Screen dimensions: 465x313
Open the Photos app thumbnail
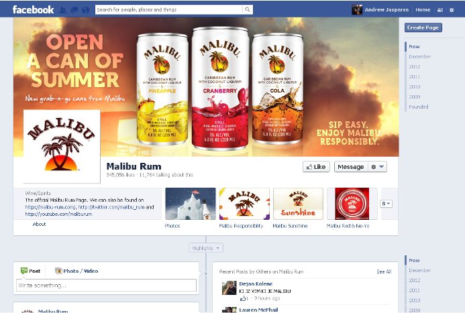(191, 204)
